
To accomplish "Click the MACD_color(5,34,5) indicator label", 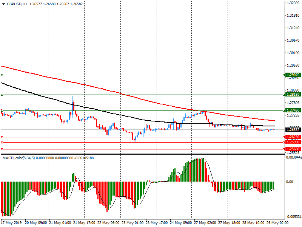I will pyautogui.click(x=18, y=158).
